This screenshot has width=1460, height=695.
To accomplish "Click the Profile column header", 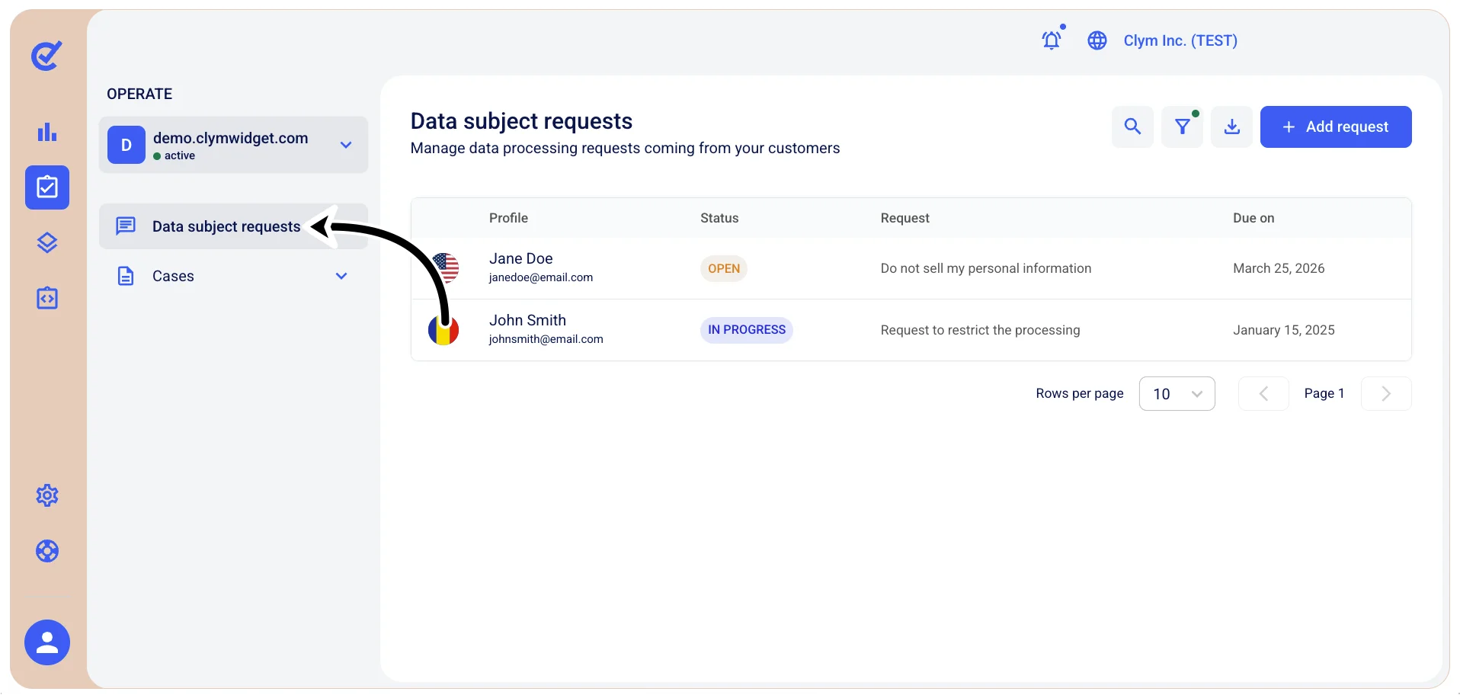I will tap(508, 218).
